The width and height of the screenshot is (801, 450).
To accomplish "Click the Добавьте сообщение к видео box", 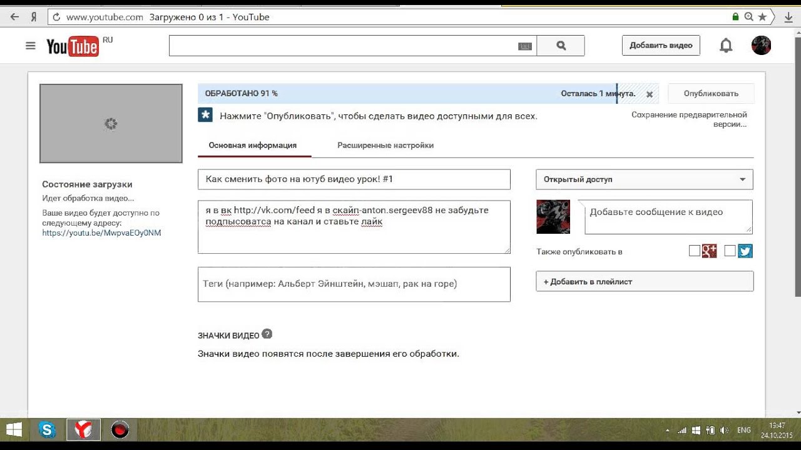I will 668,217.
